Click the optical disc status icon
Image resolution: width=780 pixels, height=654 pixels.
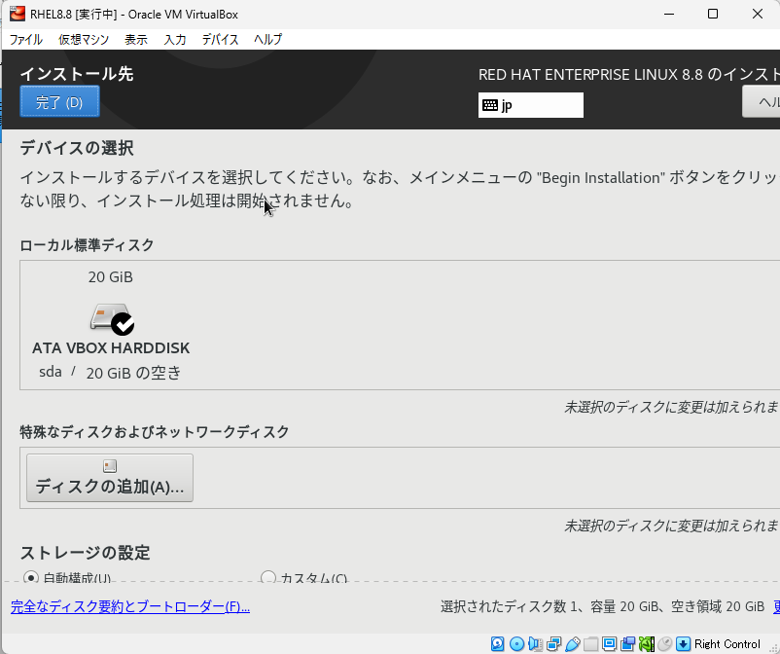(516, 643)
